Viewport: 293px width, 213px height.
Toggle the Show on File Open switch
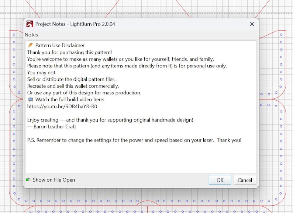tap(28, 180)
